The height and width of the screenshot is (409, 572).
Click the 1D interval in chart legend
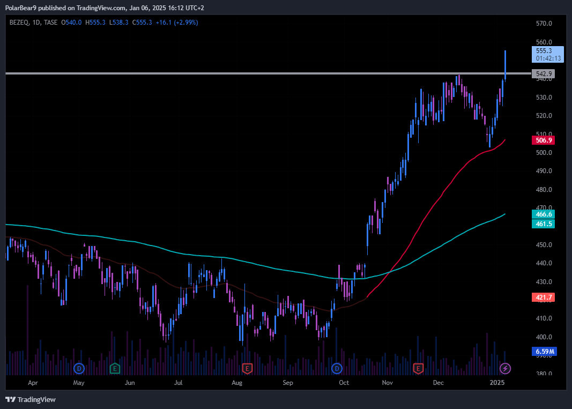[x=36, y=23]
